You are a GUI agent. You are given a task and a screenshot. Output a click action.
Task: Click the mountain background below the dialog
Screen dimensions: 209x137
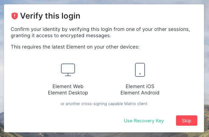[x=100, y=135]
